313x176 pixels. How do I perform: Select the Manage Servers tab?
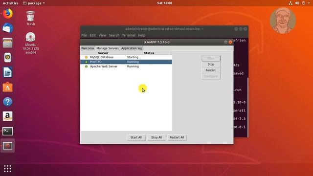pyautogui.click(x=108, y=48)
